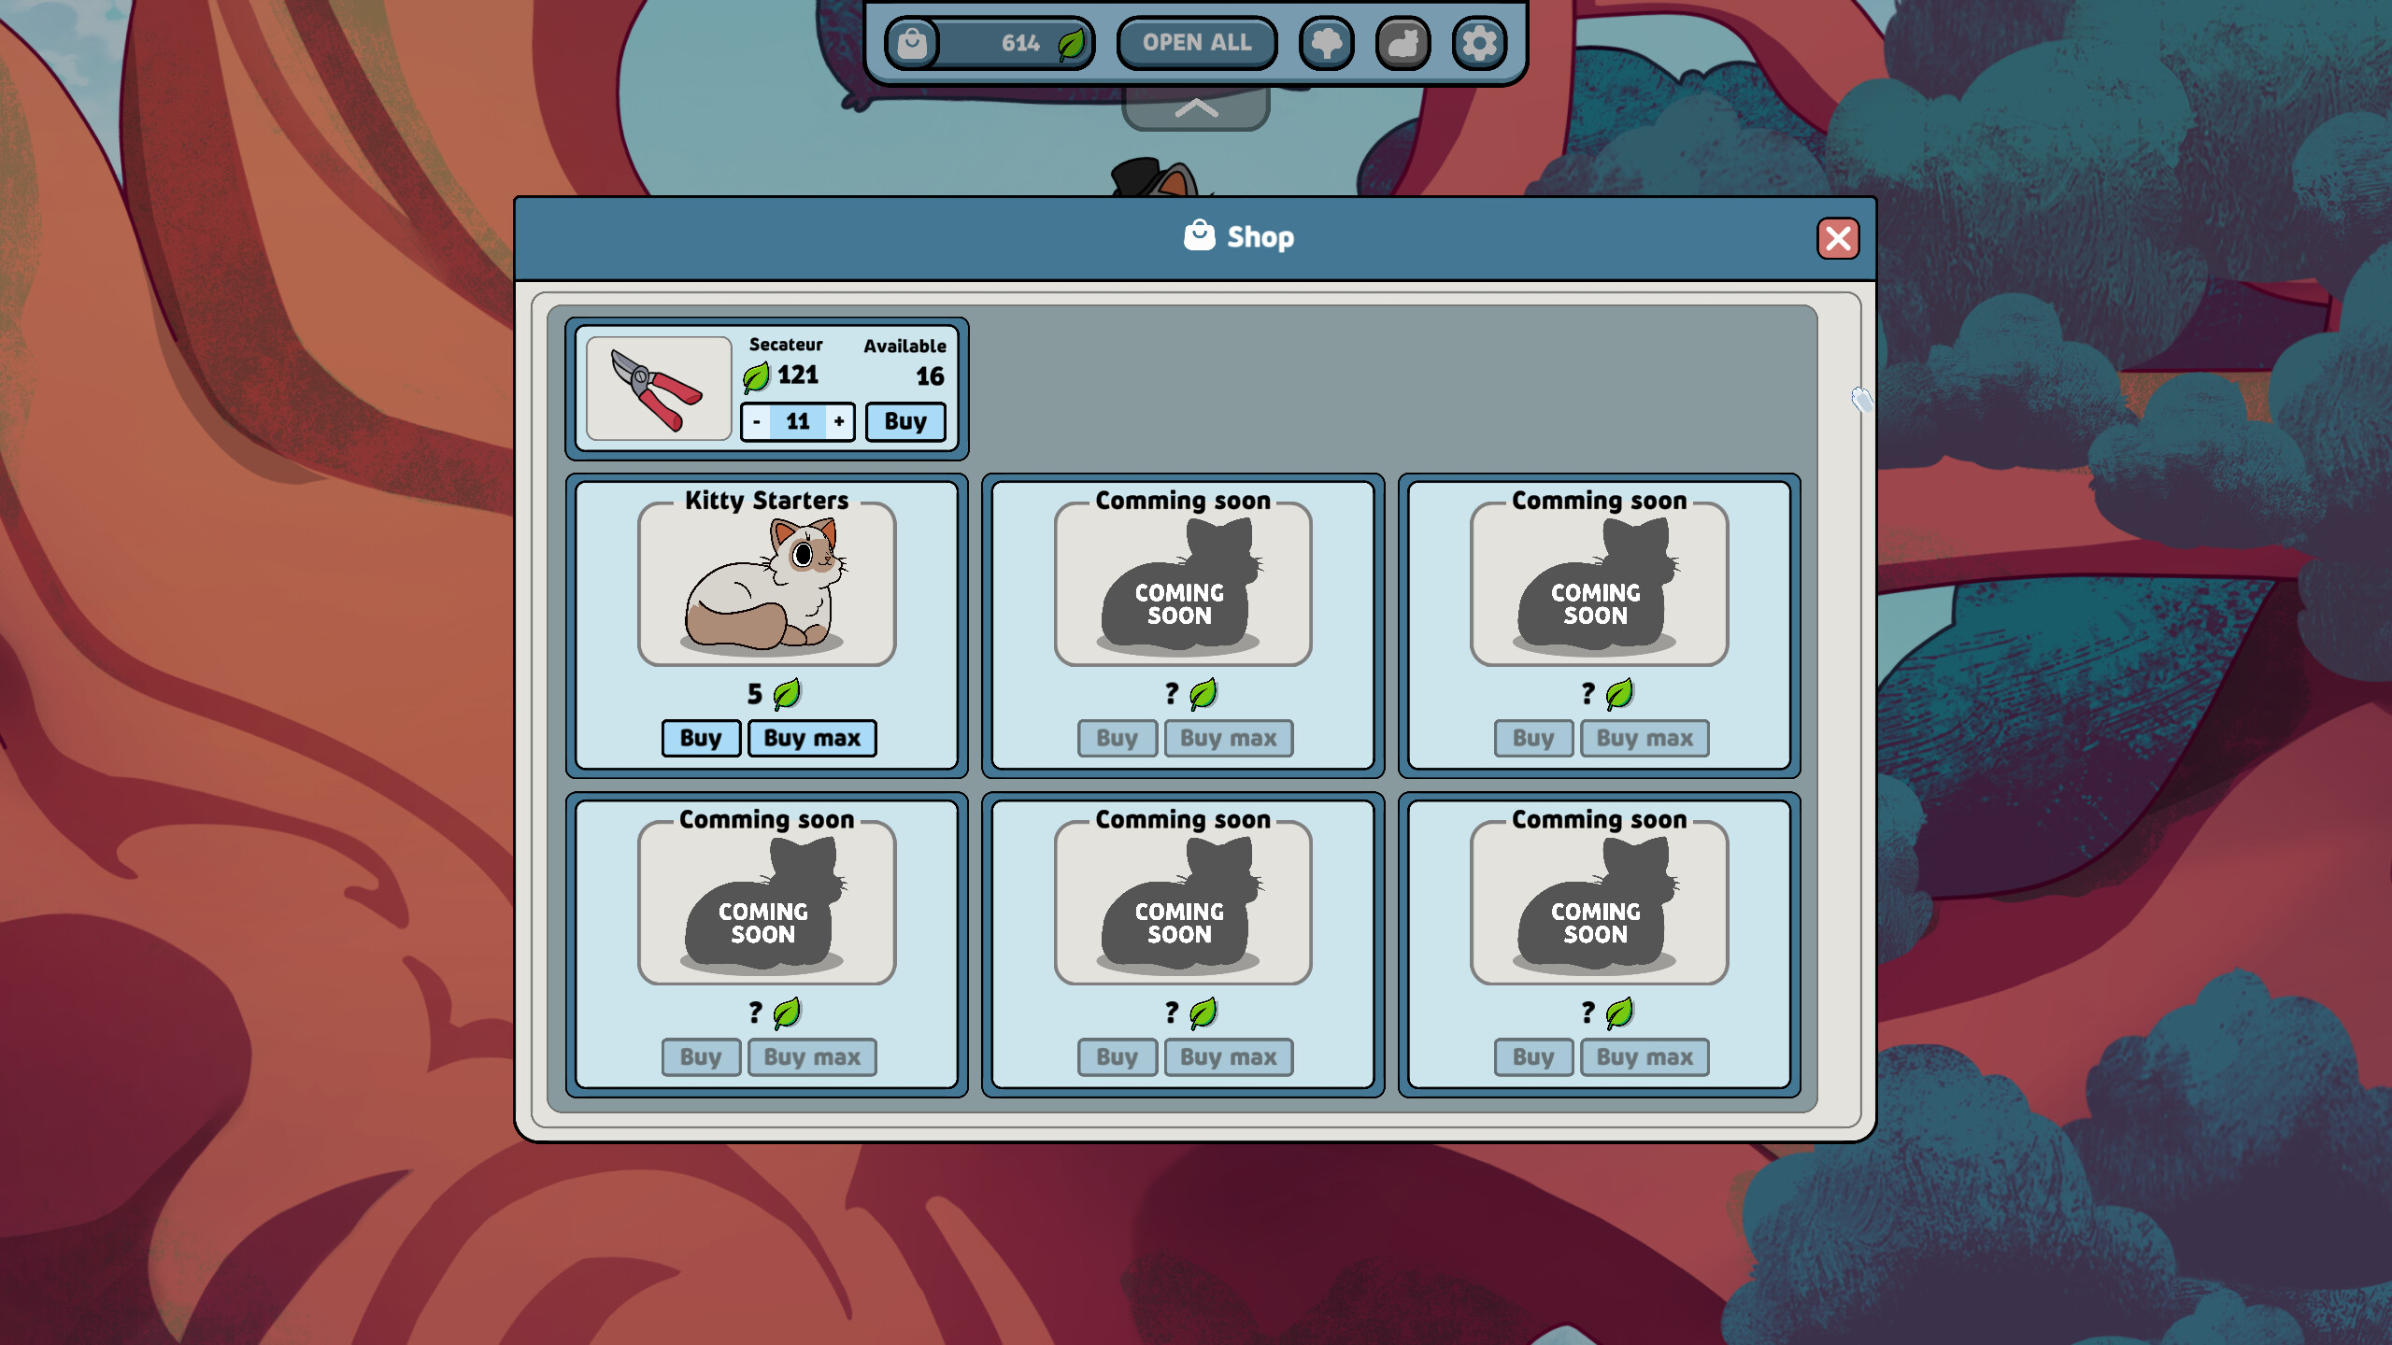
Task: Buy the Kitty Starters for 5 leaves
Action: tap(700, 738)
